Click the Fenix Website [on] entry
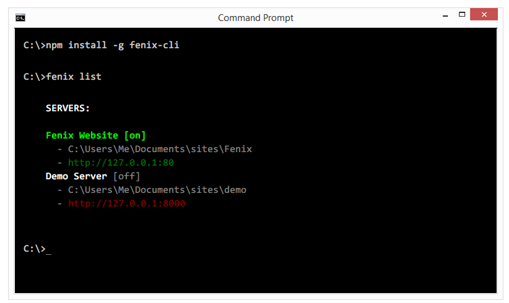The height and width of the screenshot is (303, 509). [96, 135]
